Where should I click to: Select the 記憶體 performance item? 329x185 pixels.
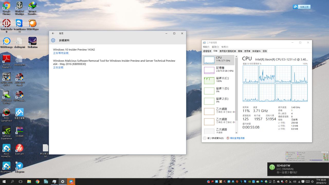coord(218,69)
